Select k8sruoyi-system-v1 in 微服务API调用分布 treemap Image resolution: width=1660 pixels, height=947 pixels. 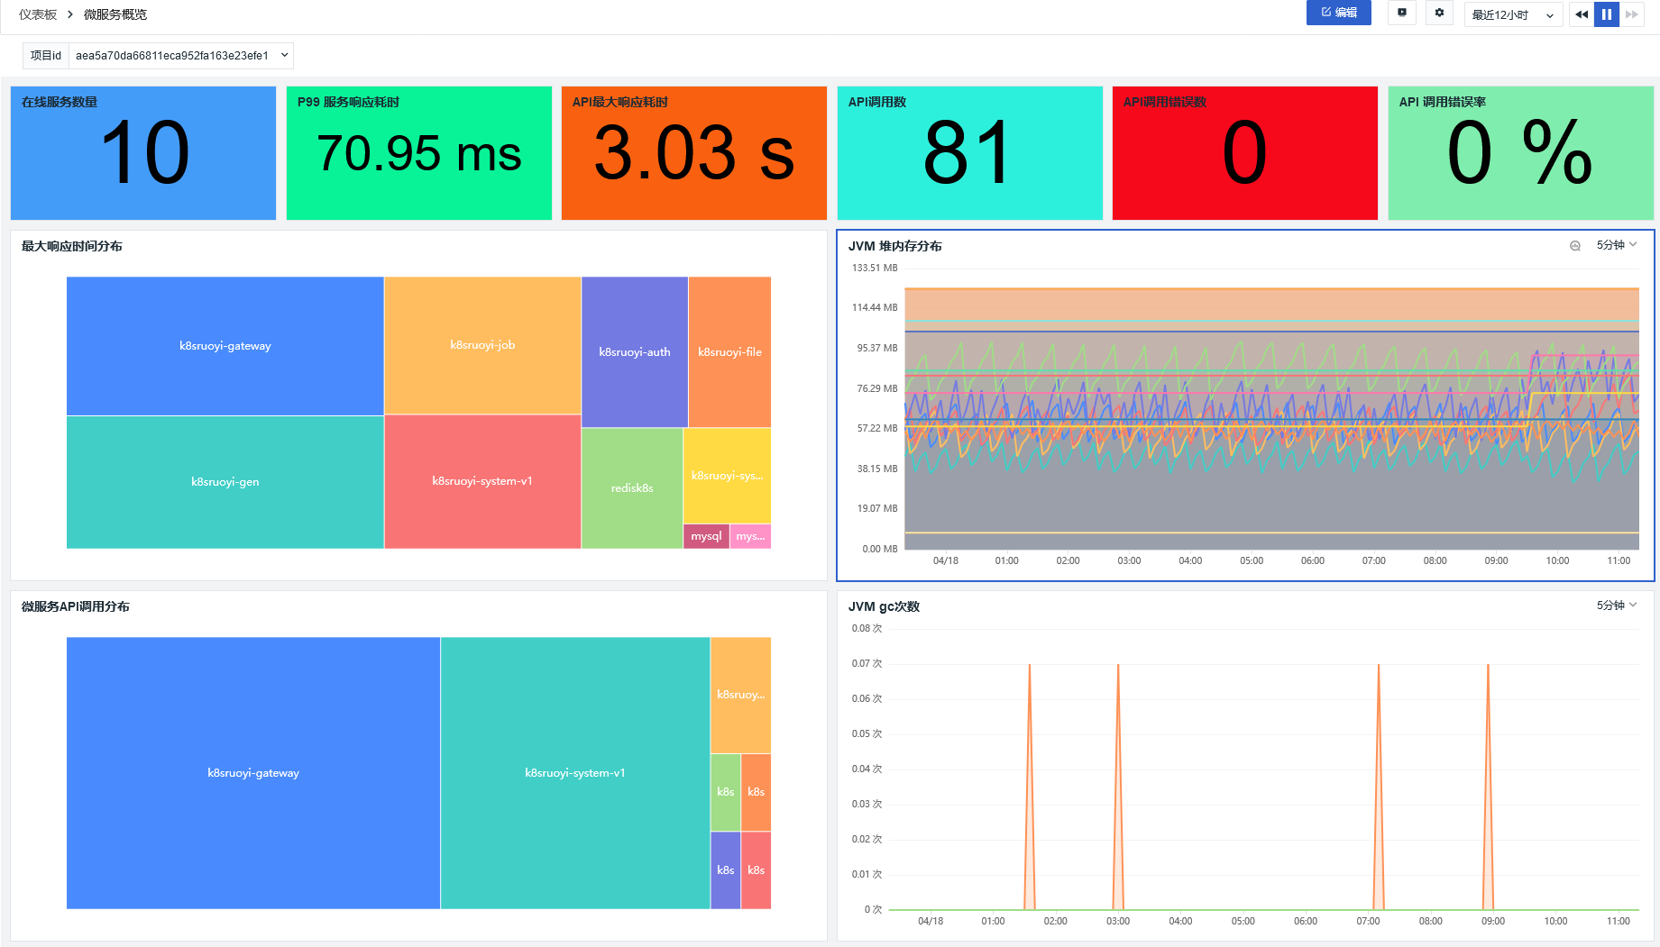coord(574,773)
